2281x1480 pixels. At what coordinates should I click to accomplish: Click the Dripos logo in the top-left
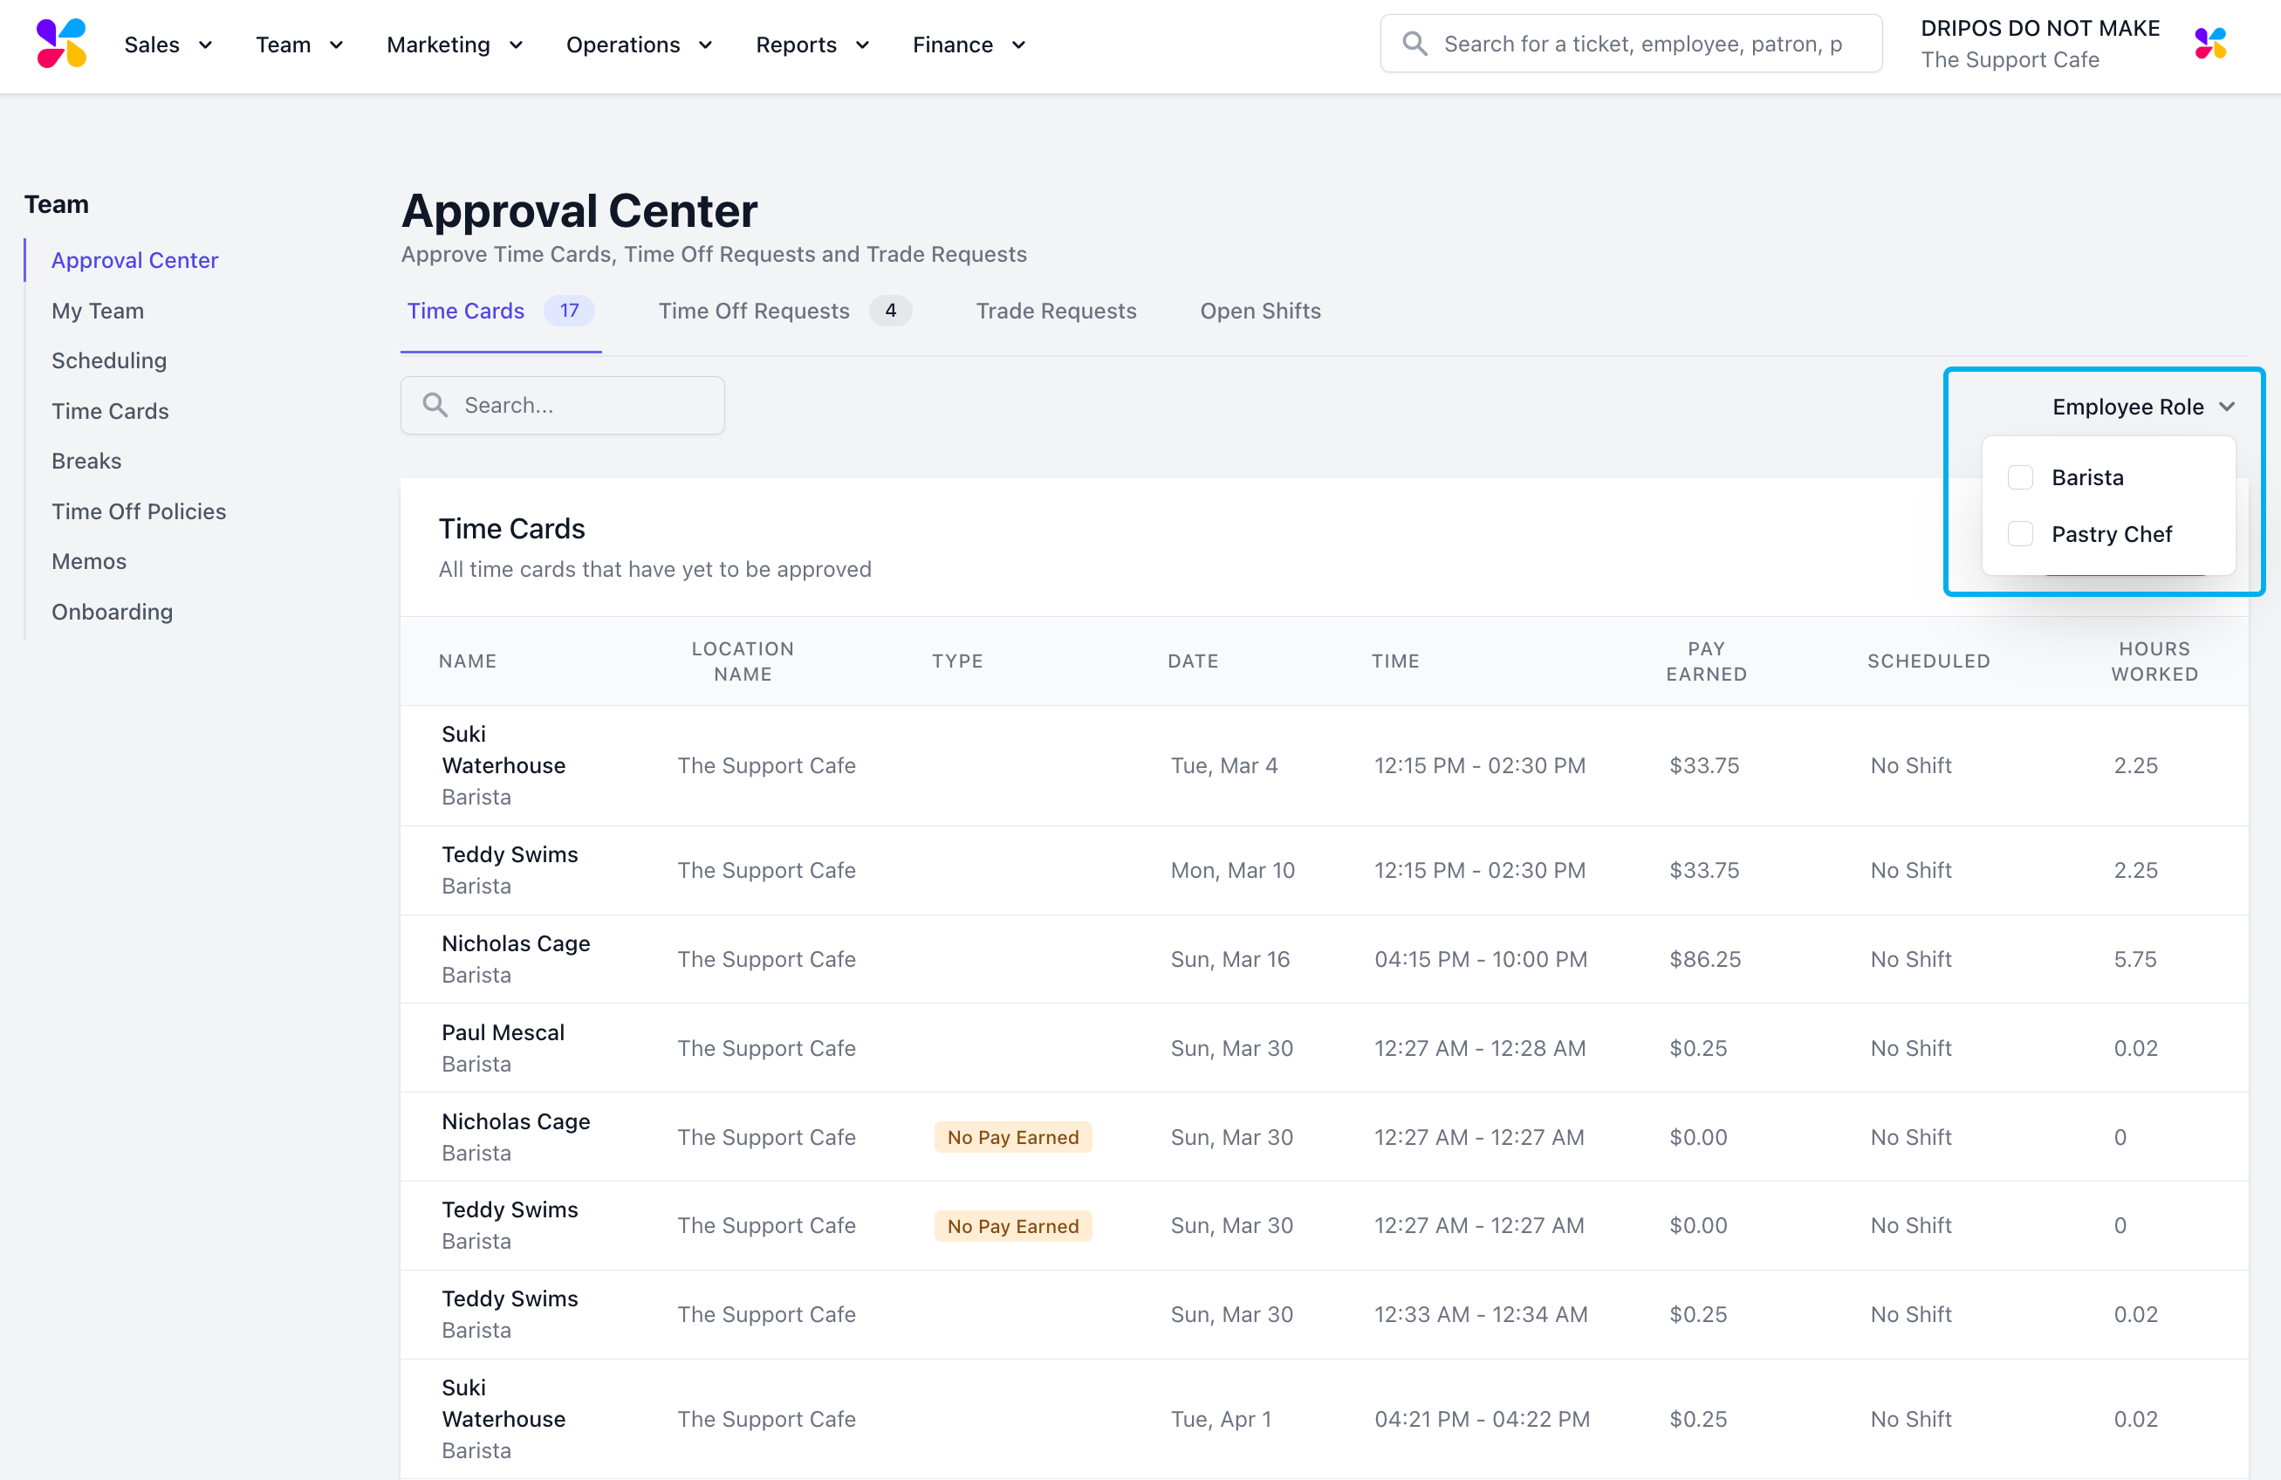point(61,43)
